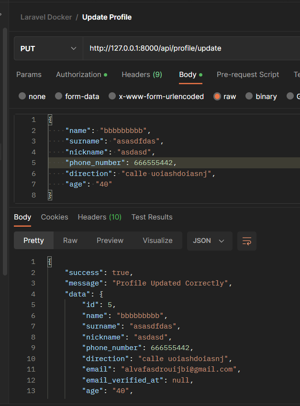Select the form-data body format

coord(58,96)
